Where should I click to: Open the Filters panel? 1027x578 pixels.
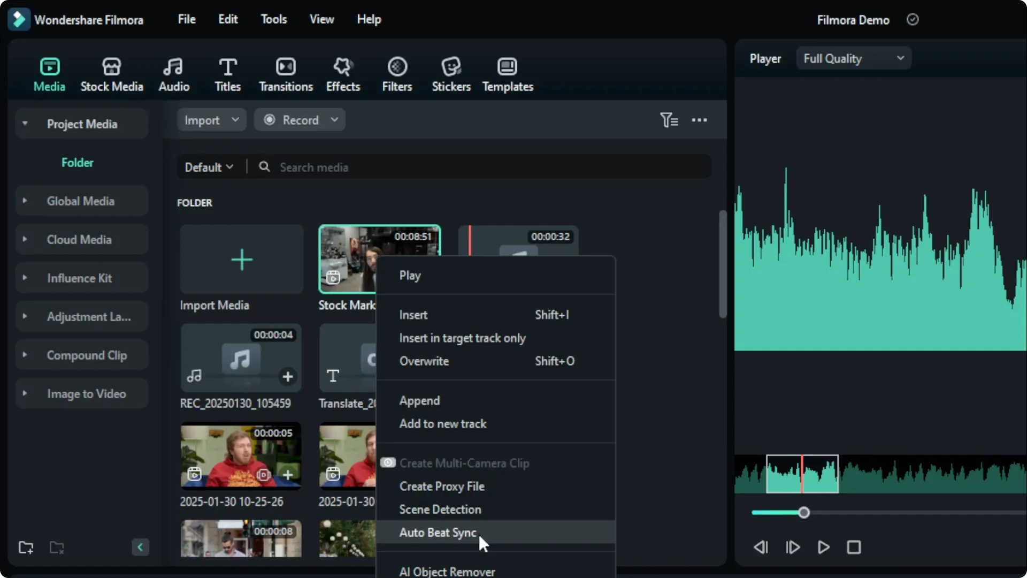[x=397, y=73]
